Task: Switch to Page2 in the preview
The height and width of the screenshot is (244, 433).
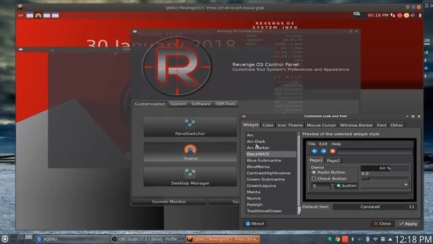Action: point(333,161)
